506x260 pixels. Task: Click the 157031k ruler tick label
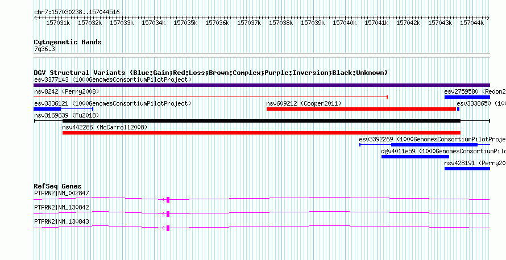coord(58,23)
